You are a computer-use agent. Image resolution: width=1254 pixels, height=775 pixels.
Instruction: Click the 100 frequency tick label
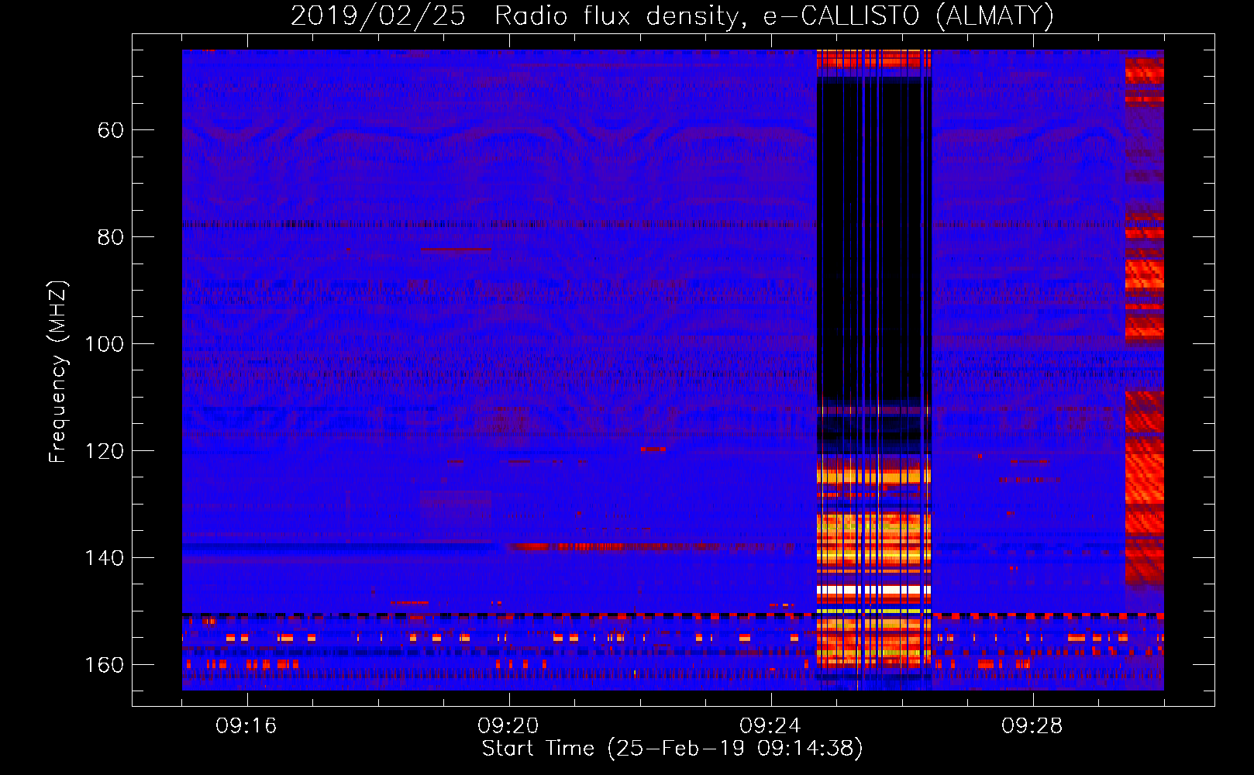tap(105, 344)
